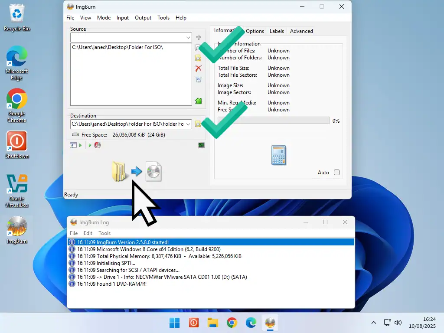Open the Input menu

click(123, 17)
